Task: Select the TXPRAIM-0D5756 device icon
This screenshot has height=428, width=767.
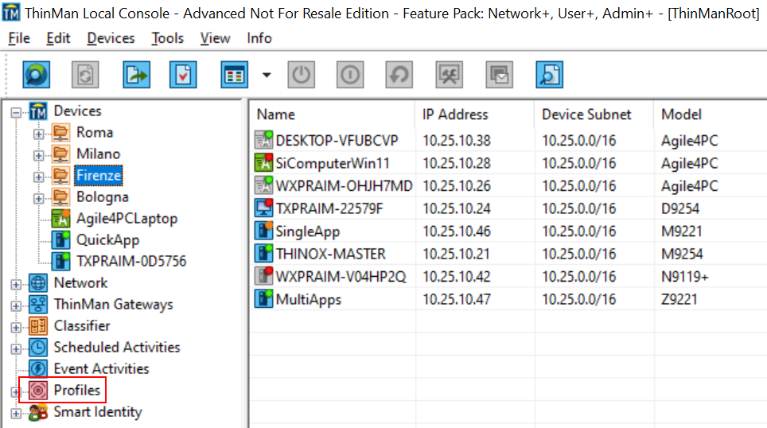Action: [x=60, y=262]
